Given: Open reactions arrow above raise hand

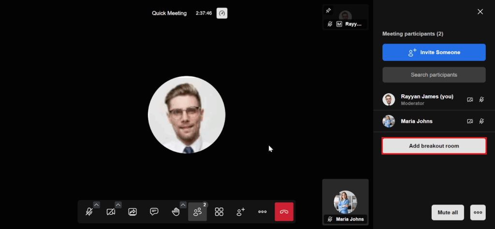Looking at the screenshot, I should 183,204.
